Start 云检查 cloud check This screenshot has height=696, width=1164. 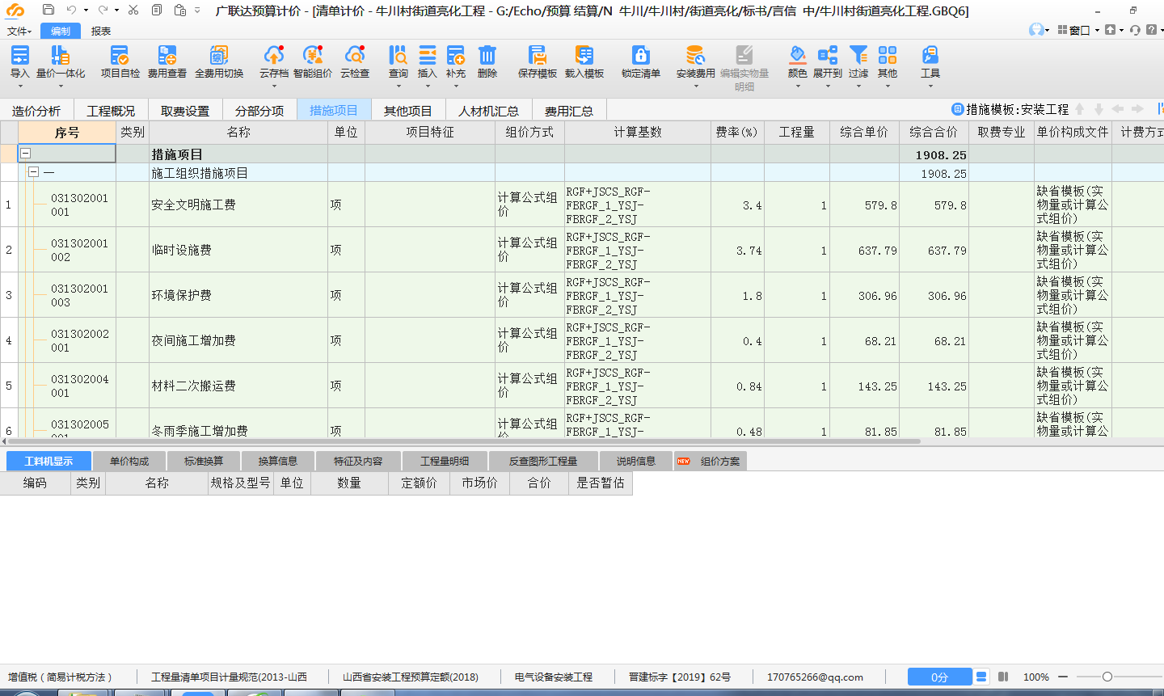click(x=355, y=55)
